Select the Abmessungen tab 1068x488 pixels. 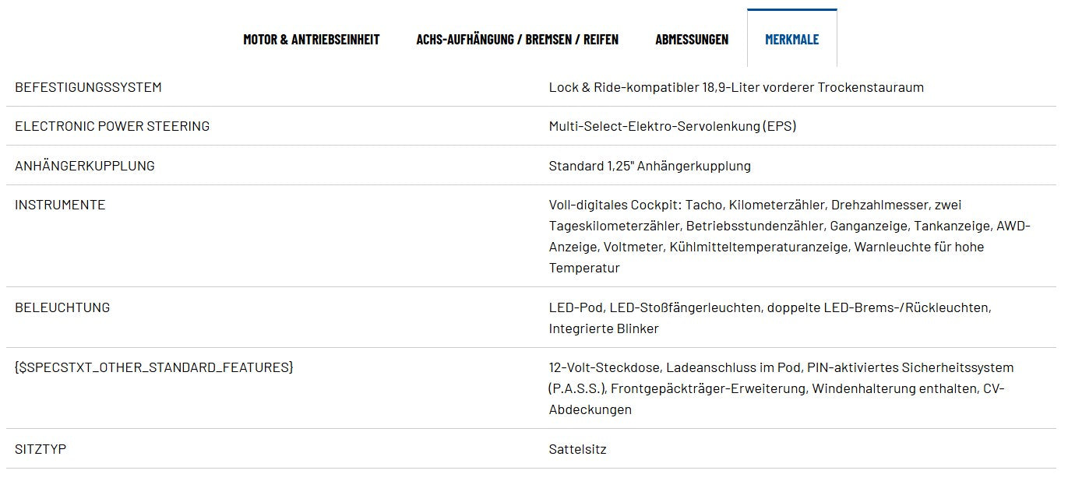692,39
